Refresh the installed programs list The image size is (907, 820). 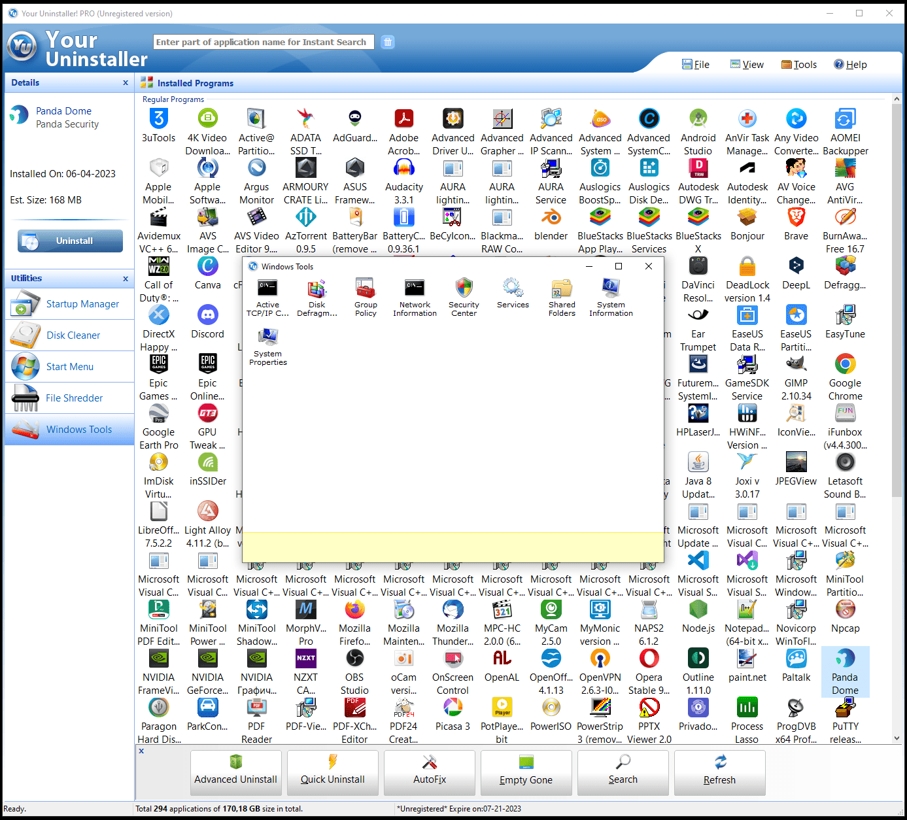(x=720, y=772)
